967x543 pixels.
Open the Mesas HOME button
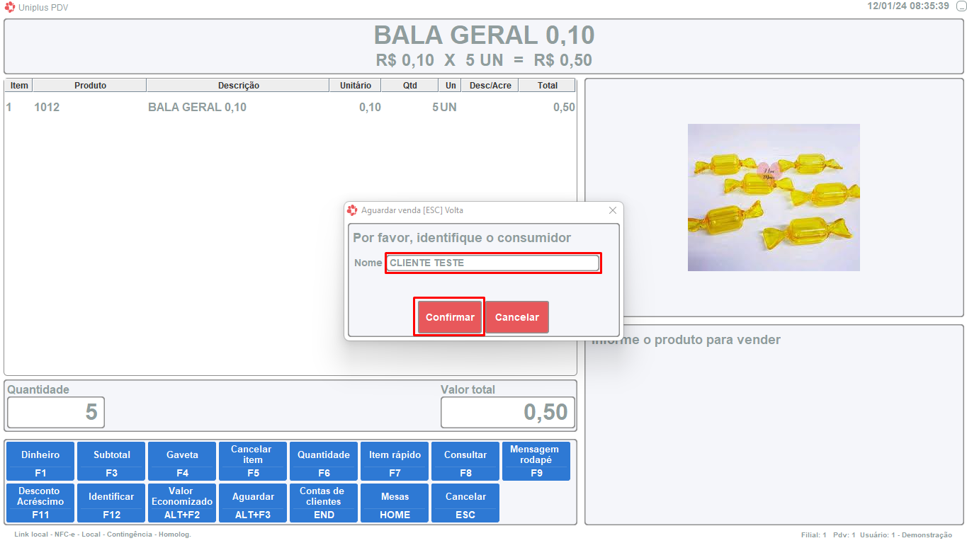395,503
